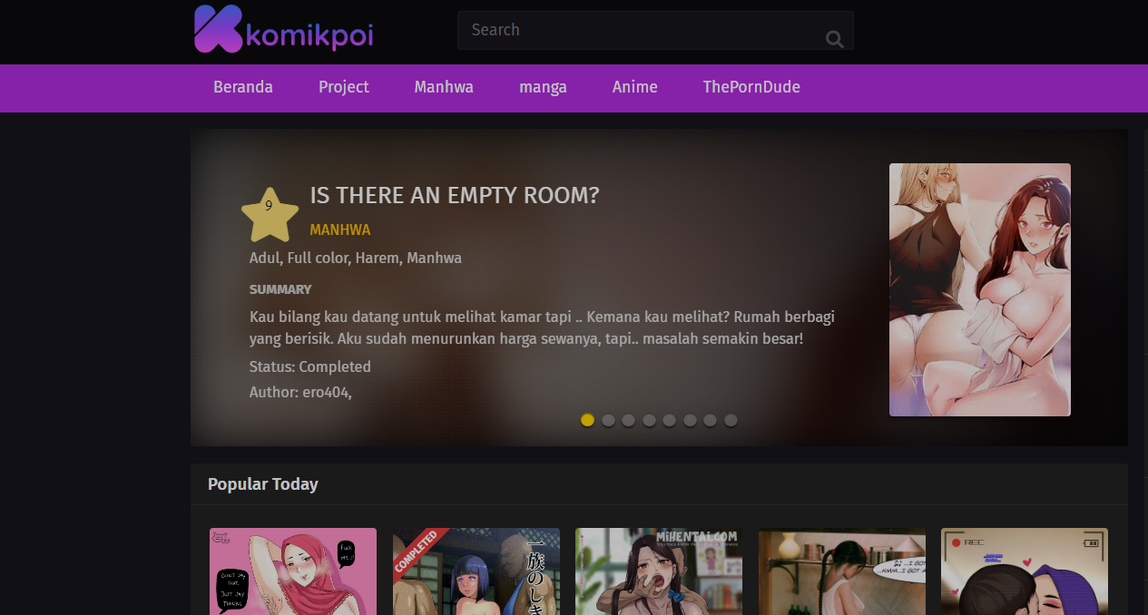Open the Anime navigation item

[635, 87]
